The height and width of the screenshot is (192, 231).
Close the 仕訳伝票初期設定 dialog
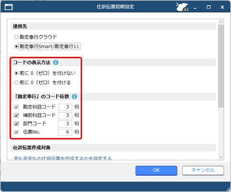pyautogui.click(x=222, y=7)
